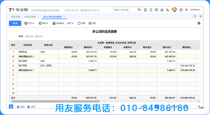
Task: Select the 库存现金 cell in row 1
Action: pyautogui.click(x=28, y=52)
